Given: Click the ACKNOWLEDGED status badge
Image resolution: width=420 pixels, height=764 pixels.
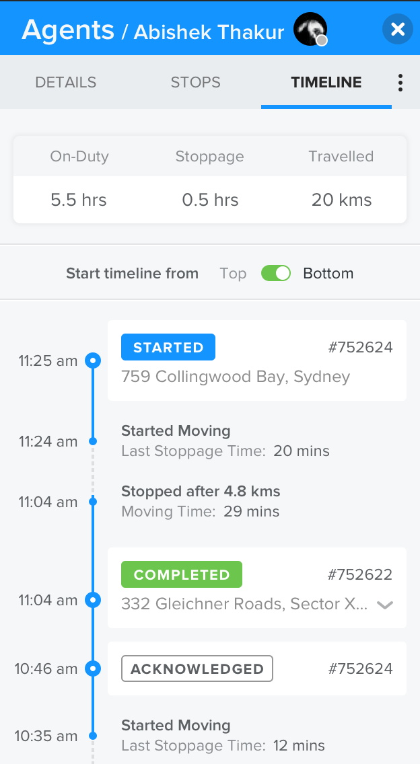Looking at the screenshot, I should point(197,668).
